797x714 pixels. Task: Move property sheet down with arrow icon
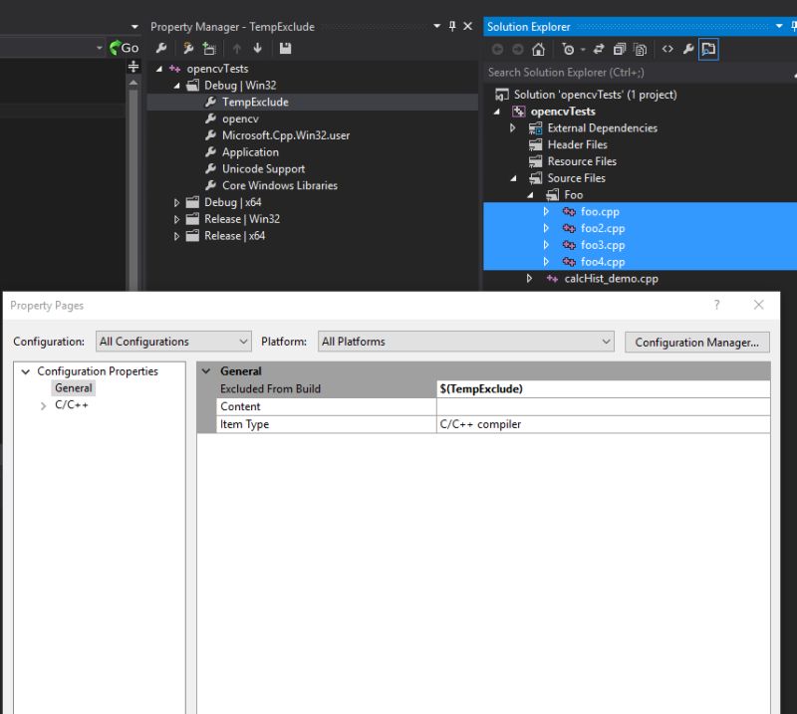[257, 47]
